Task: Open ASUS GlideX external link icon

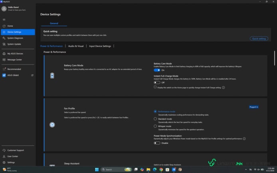Action: click(32, 75)
